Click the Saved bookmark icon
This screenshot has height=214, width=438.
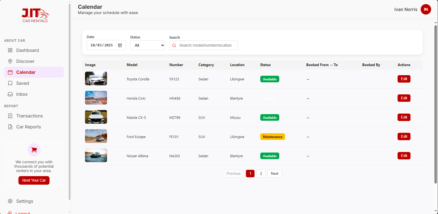(10, 83)
